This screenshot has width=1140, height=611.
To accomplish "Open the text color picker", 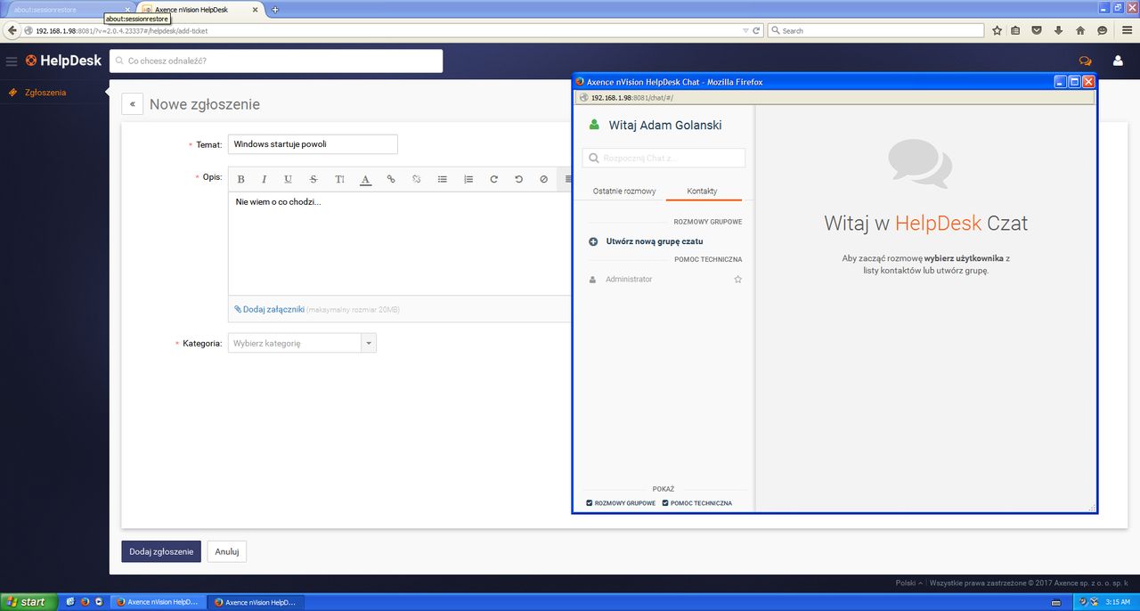I will tap(365, 179).
